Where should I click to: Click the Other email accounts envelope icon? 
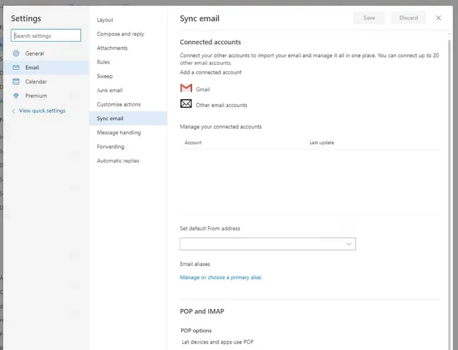coord(186,104)
